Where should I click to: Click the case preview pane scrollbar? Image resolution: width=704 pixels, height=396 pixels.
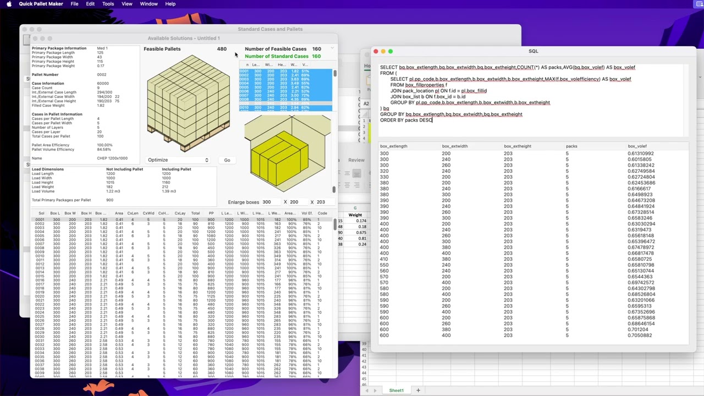(334, 190)
